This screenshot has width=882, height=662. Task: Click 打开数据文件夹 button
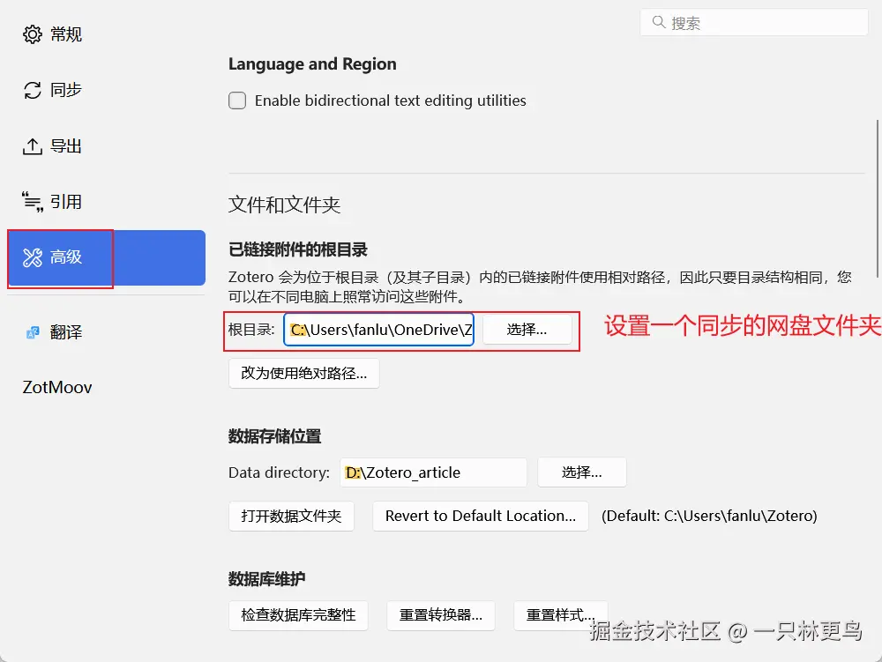click(291, 516)
